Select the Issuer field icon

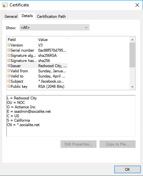tap(9, 66)
